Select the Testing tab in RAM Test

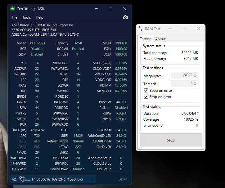(146, 39)
